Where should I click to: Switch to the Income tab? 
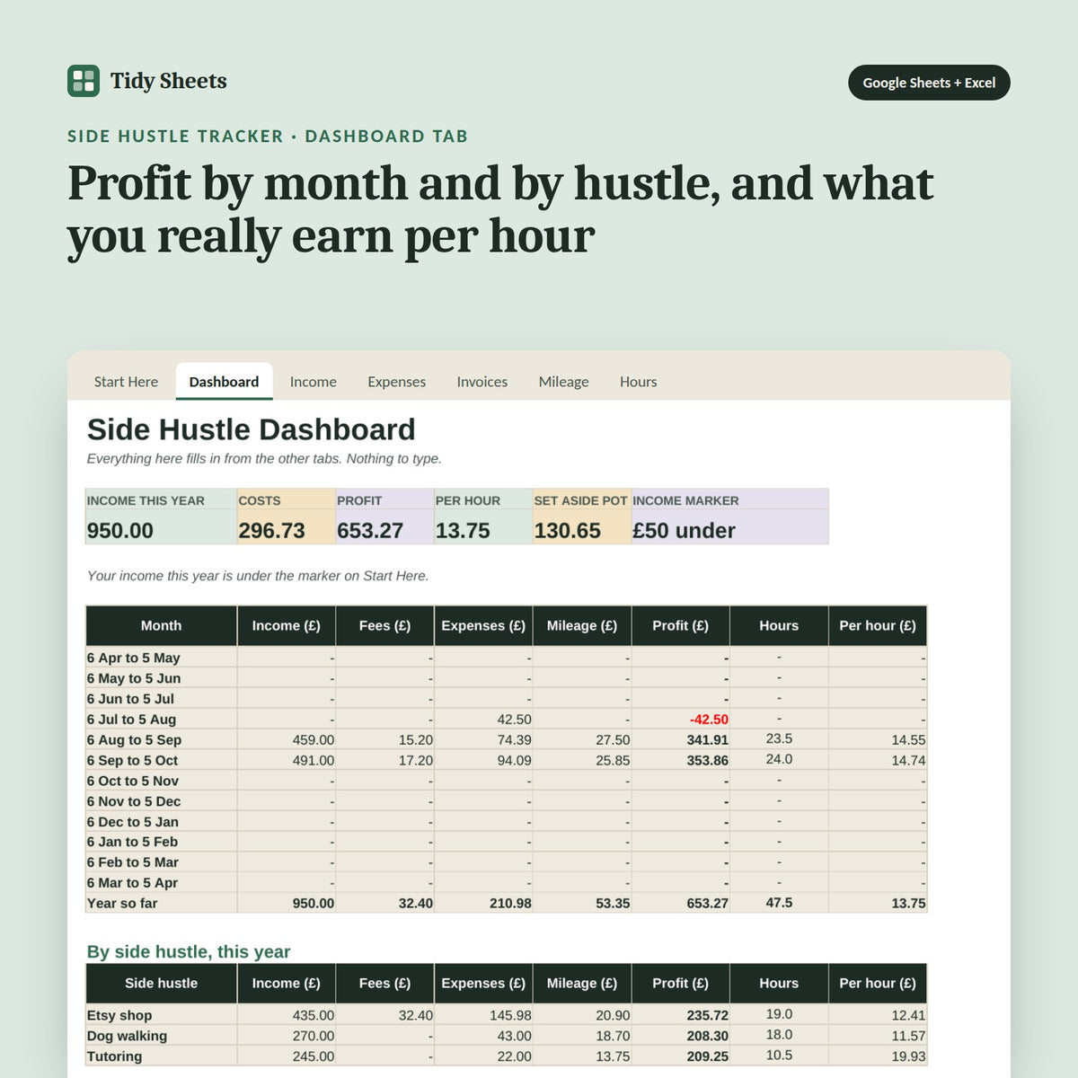point(314,382)
